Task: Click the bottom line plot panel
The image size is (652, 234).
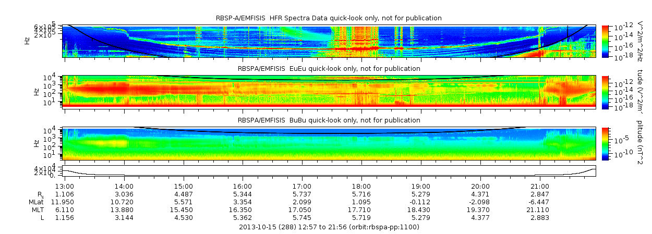Action: (329, 171)
